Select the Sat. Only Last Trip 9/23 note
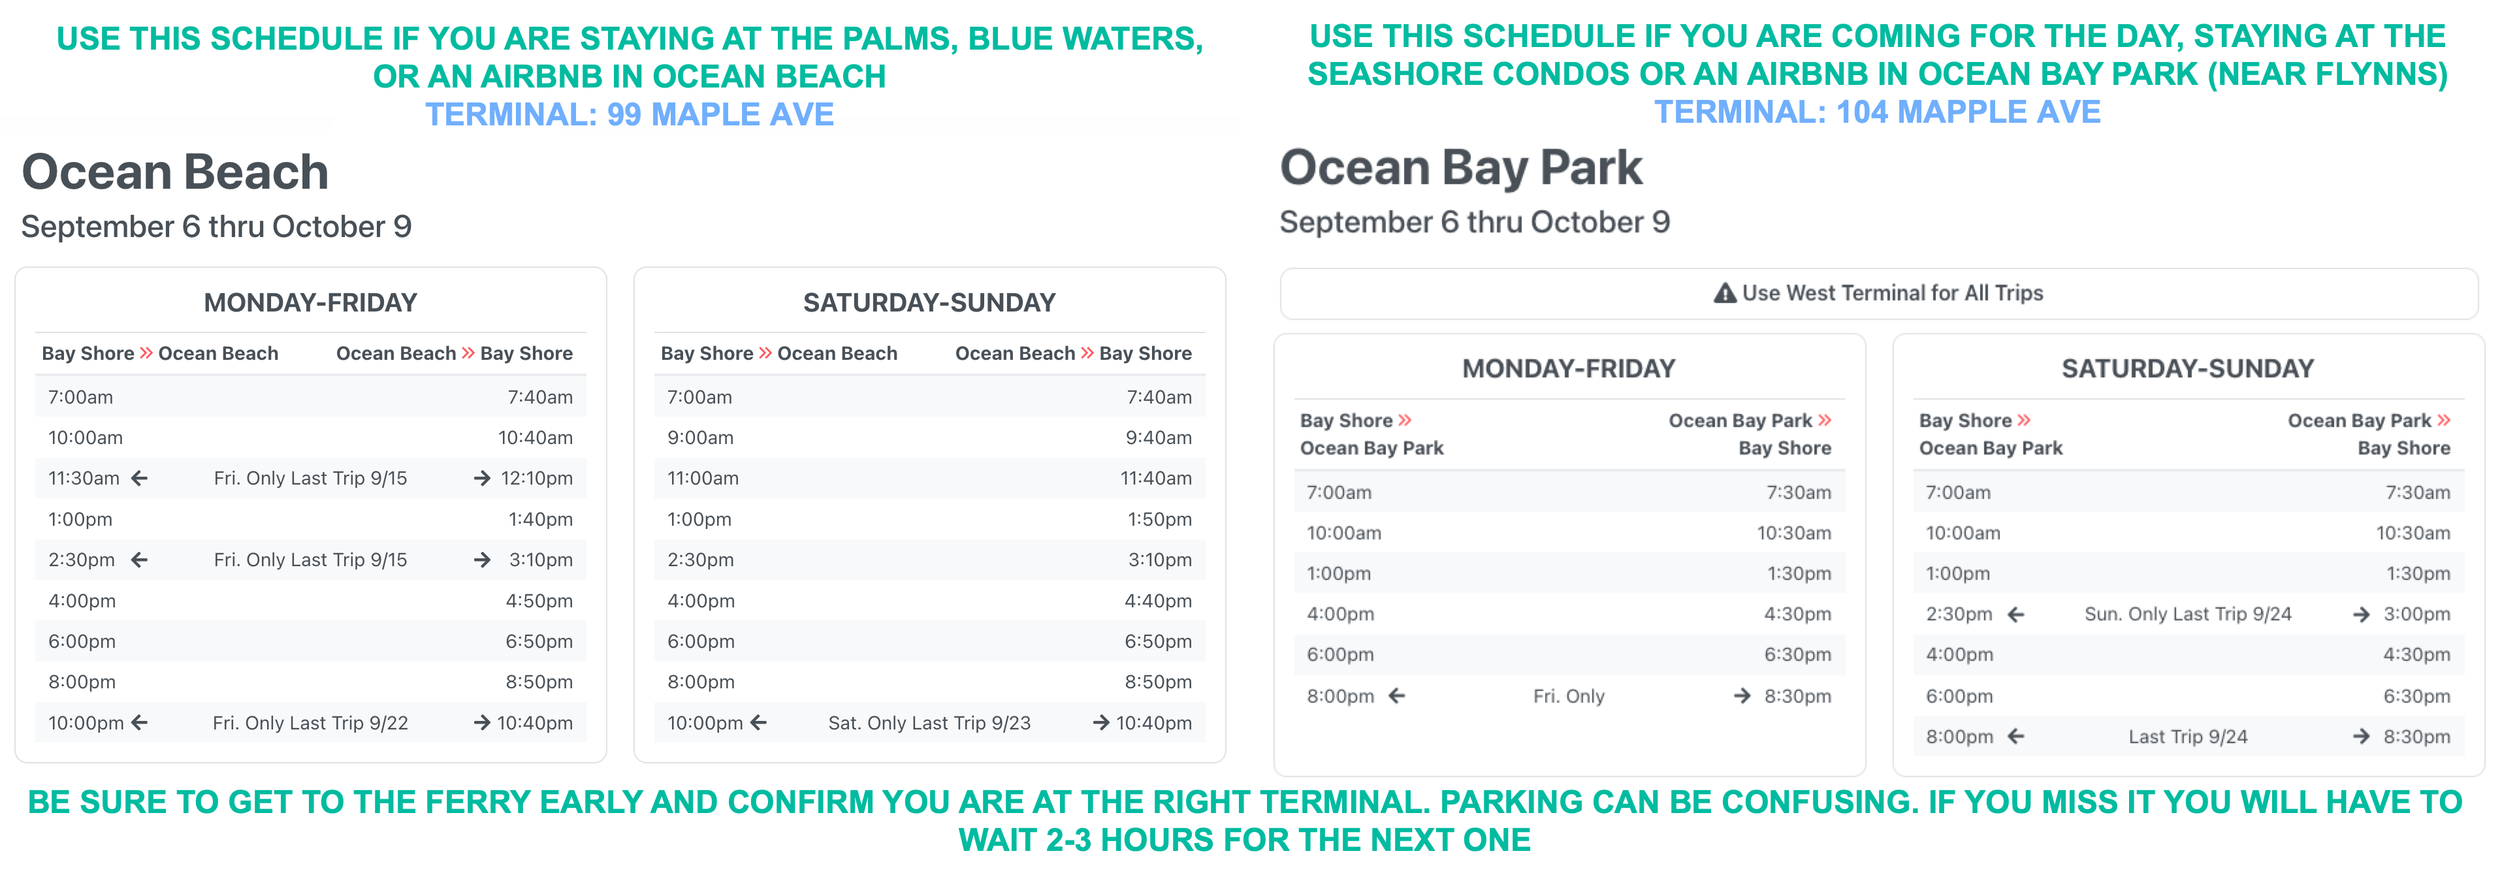Image resolution: width=2517 pixels, height=879 pixels. click(x=929, y=723)
